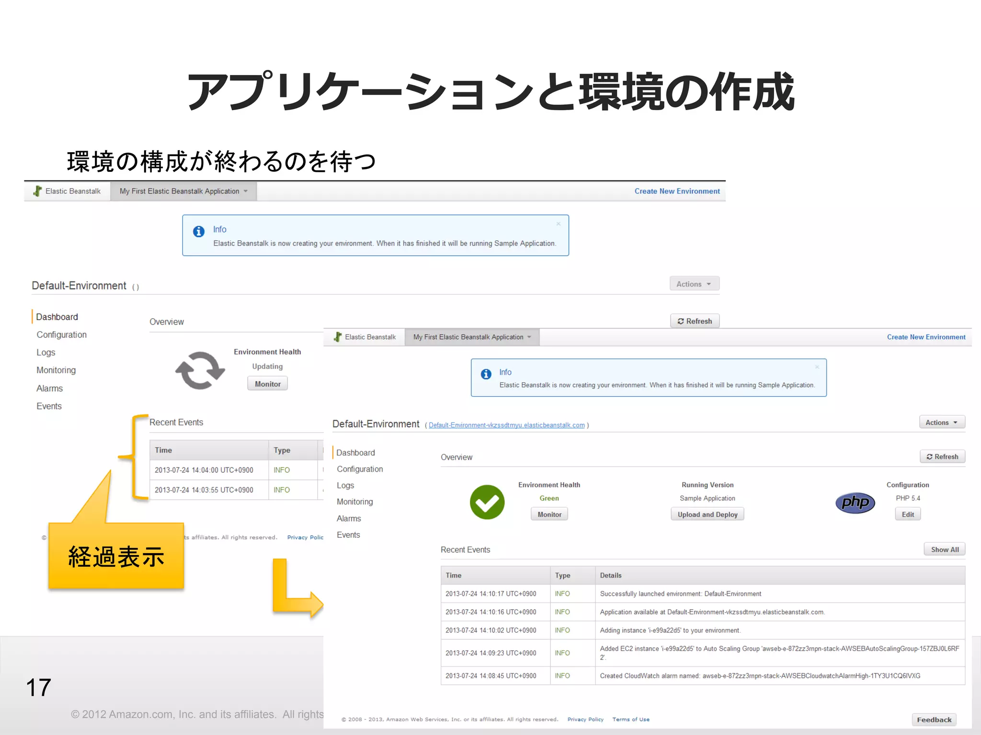This screenshot has height=735, width=981.
Task: Click Edit under PHP 5.4 configuration
Action: (x=908, y=514)
